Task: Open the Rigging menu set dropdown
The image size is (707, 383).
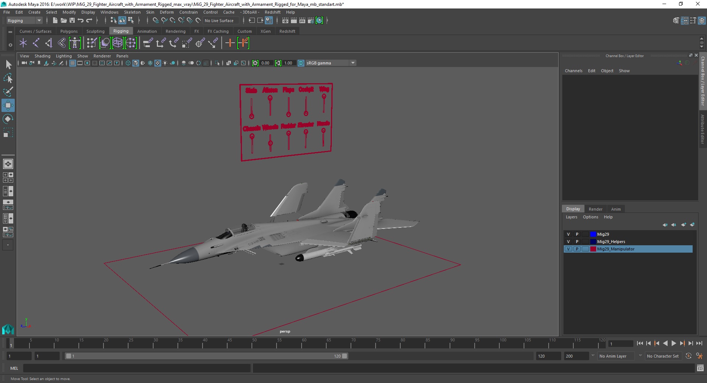Action: coord(24,21)
